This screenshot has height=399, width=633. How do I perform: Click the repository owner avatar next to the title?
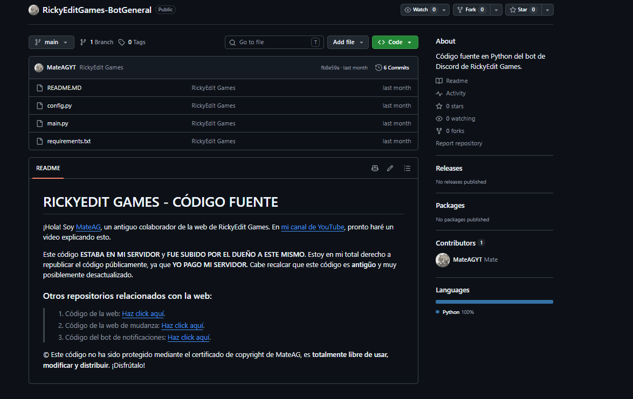click(34, 10)
